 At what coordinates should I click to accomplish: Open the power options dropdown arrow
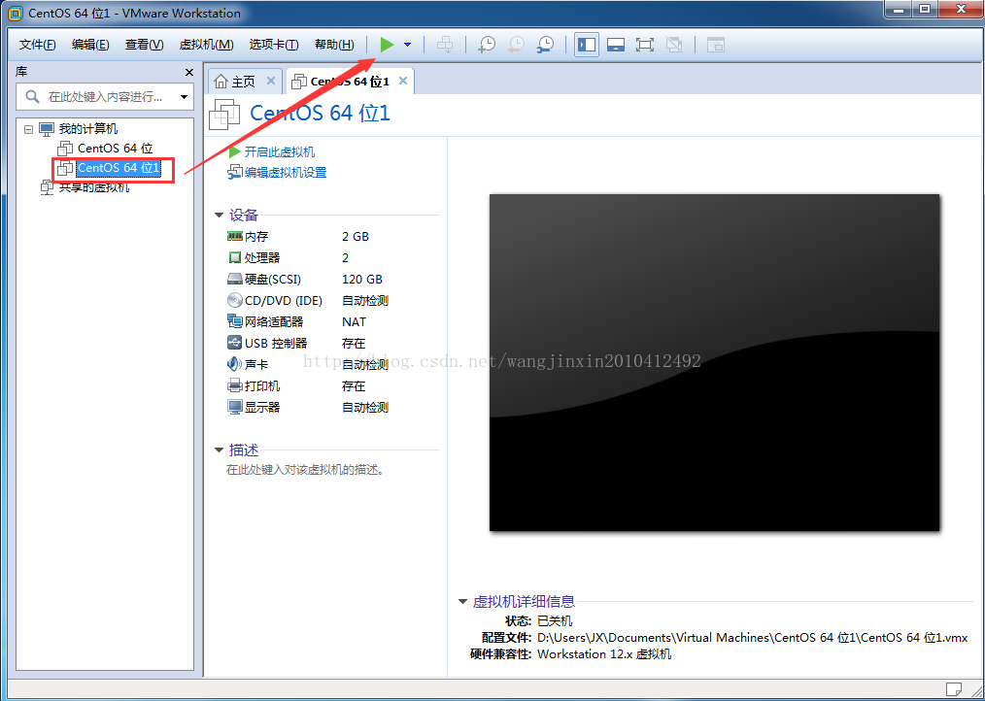click(408, 45)
